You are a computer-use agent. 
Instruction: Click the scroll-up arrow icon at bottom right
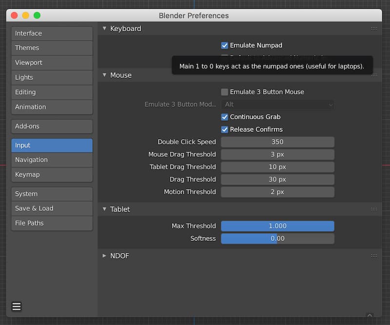(370, 316)
